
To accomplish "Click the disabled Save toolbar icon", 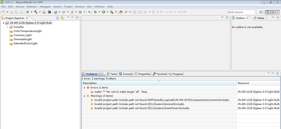I will click(12, 12).
